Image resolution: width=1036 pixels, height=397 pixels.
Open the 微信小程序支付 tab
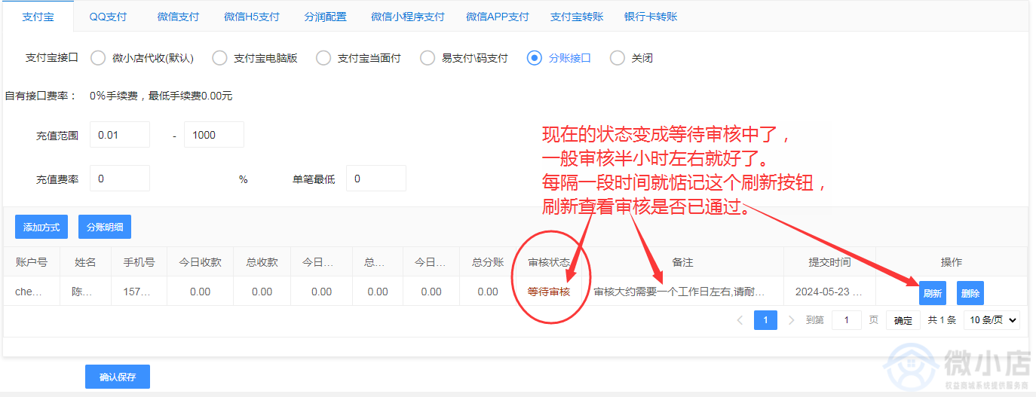coord(408,17)
